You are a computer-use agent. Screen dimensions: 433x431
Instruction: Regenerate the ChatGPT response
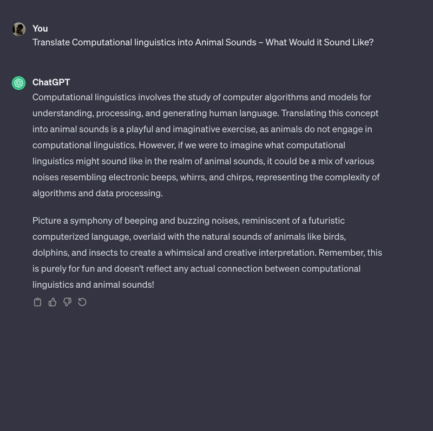82,302
